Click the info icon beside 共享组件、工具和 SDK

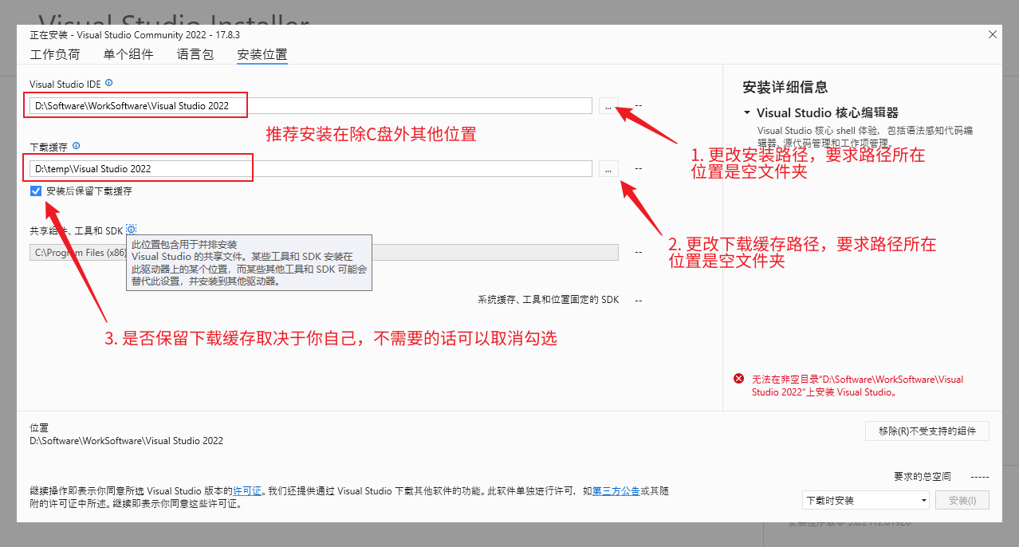pyautogui.click(x=132, y=230)
